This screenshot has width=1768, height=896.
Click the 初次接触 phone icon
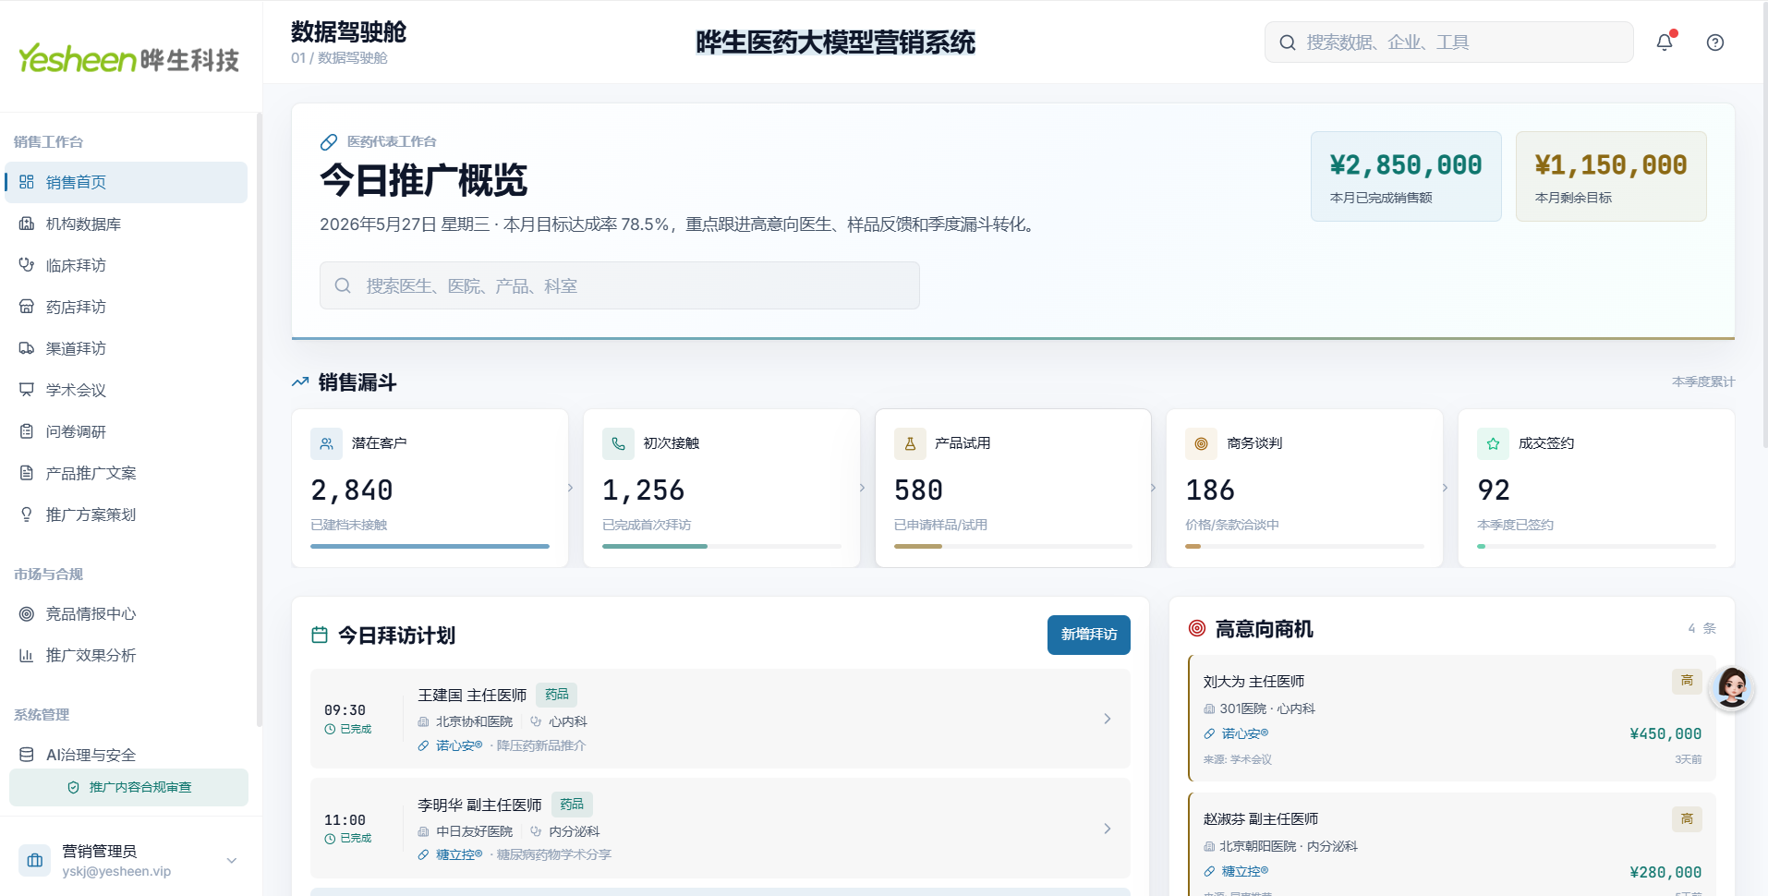click(618, 443)
